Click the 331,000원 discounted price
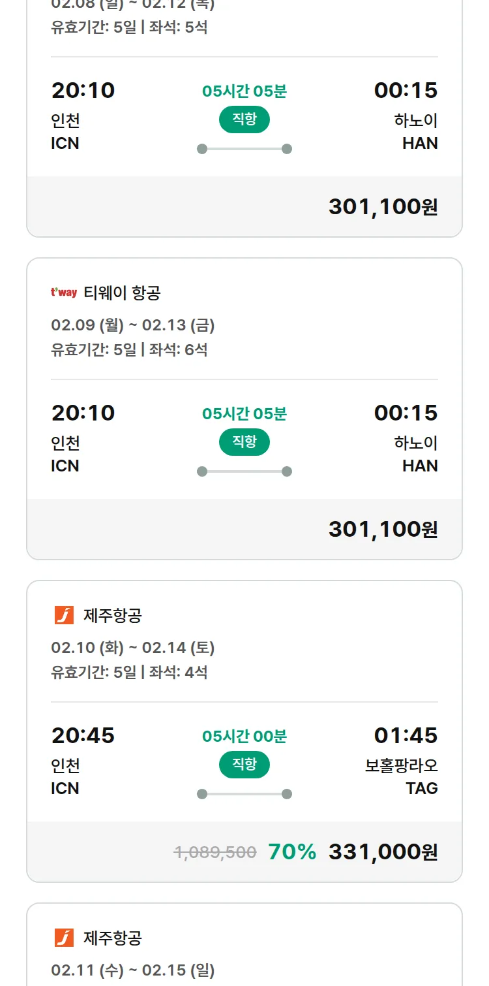This screenshot has width=489, height=986. pyautogui.click(x=383, y=851)
